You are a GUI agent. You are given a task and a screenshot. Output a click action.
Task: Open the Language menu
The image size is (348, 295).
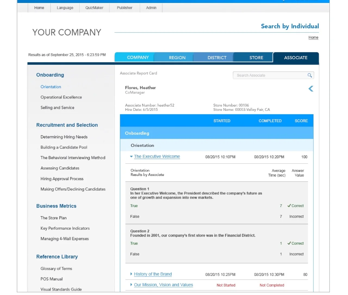click(65, 8)
